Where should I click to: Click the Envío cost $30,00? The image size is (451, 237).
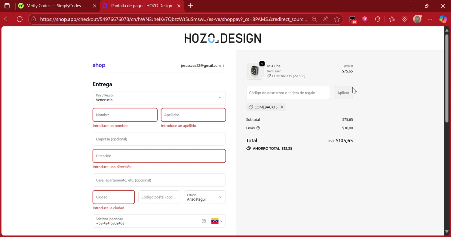click(x=348, y=128)
